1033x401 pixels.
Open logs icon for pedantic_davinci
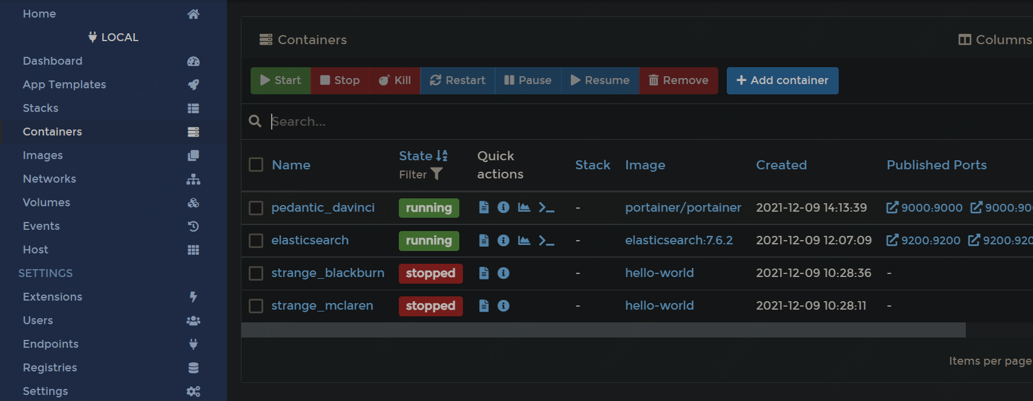pyautogui.click(x=484, y=207)
